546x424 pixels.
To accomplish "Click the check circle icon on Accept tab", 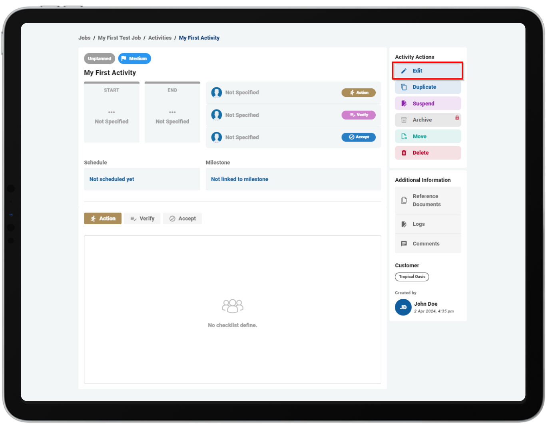I will tap(172, 219).
